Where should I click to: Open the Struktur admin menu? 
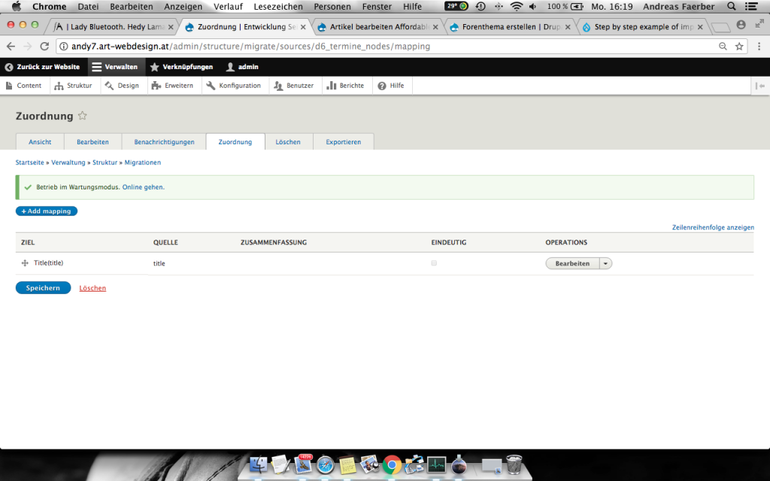pyautogui.click(x=73, y=86)
